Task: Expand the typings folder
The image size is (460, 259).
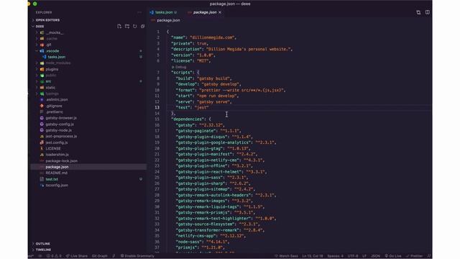Action: pyautogui.click(x=52, y=94)
